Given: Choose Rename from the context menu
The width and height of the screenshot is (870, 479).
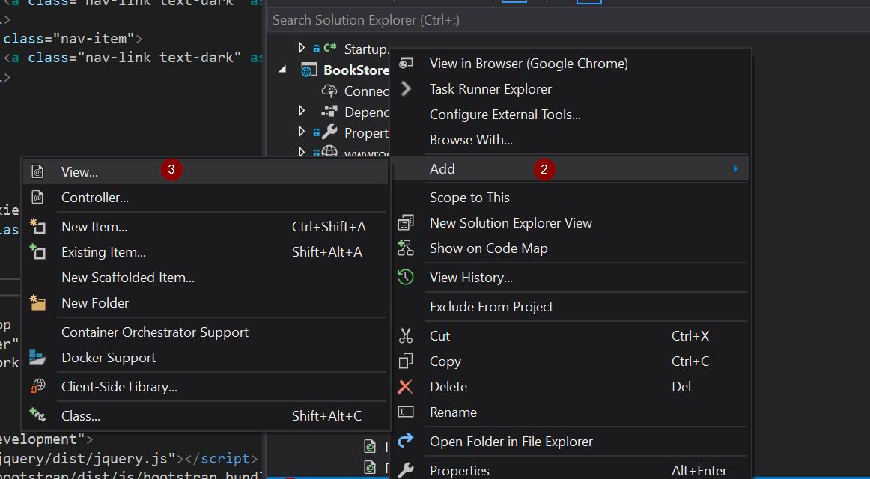Looking at the screenshot, I should 453,412.
